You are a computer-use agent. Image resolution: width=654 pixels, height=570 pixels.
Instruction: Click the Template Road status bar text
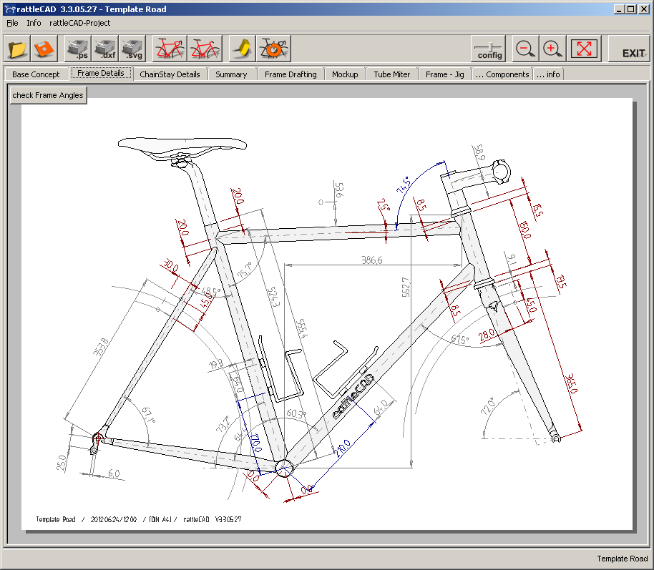623,559
